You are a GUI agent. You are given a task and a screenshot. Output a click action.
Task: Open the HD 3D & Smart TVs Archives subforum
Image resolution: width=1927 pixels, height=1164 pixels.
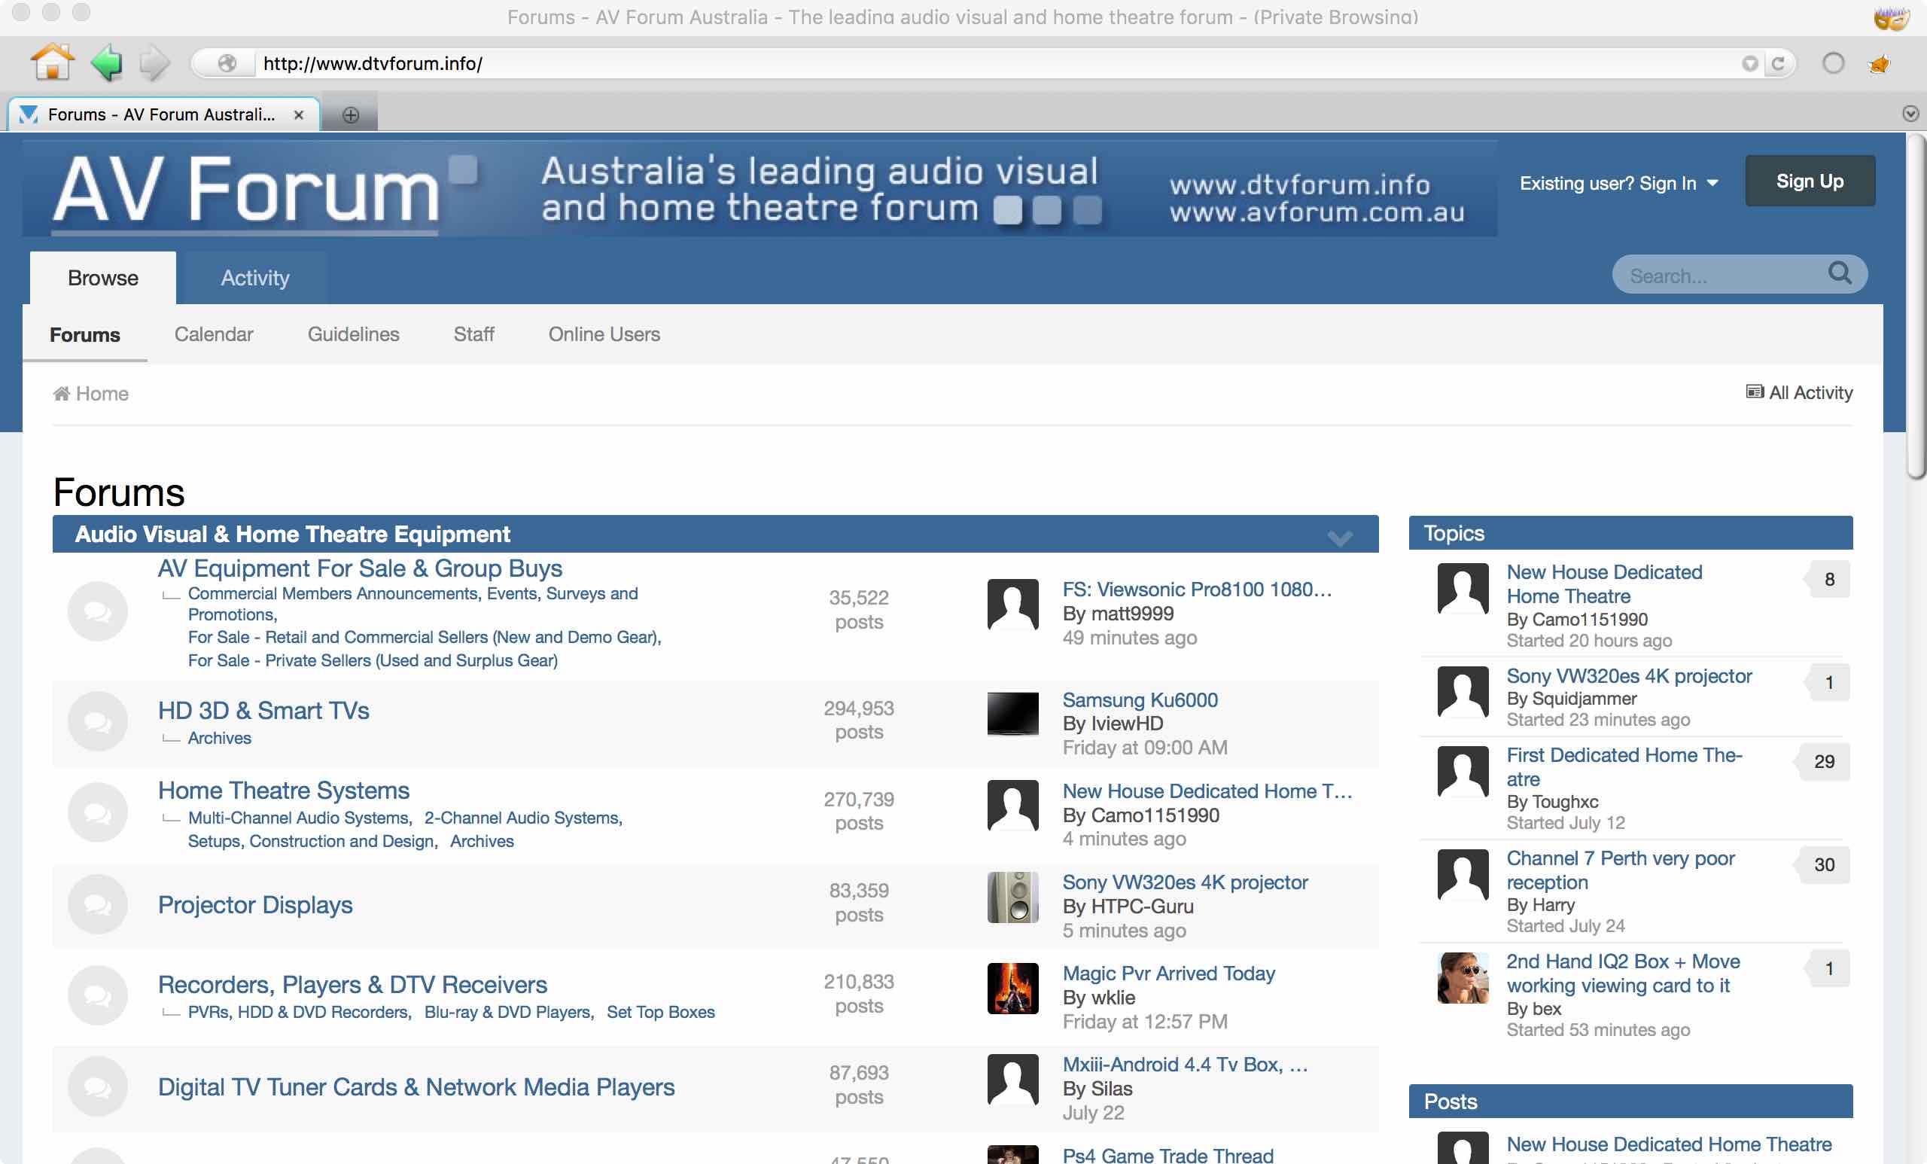220,738
